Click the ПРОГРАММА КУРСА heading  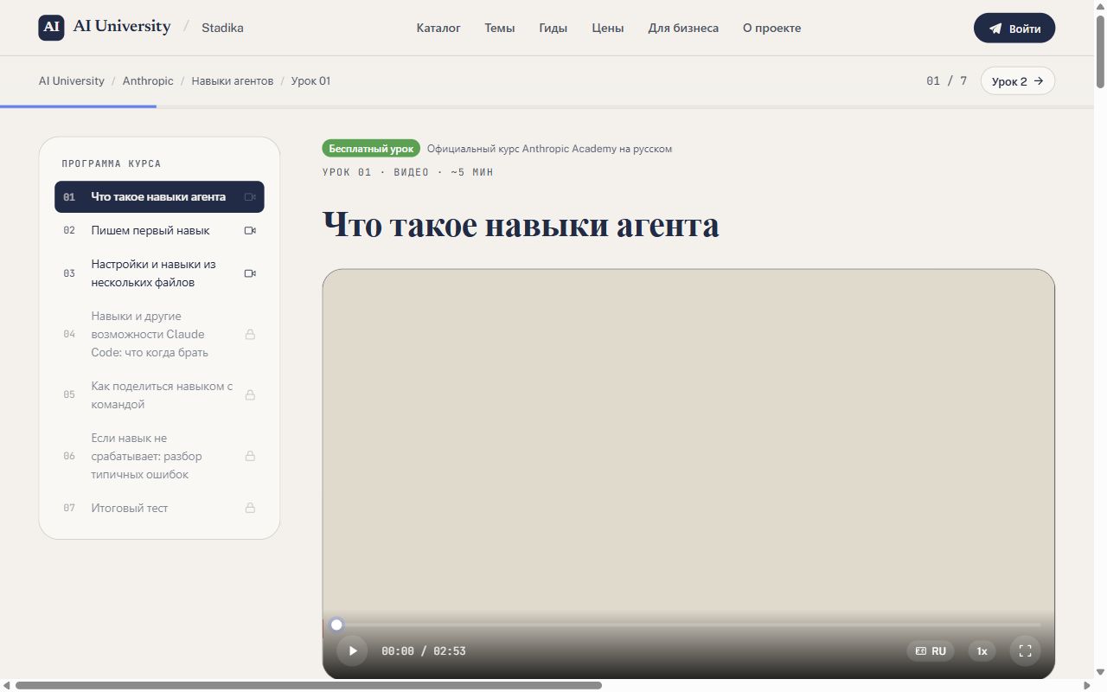coord(112,163)
